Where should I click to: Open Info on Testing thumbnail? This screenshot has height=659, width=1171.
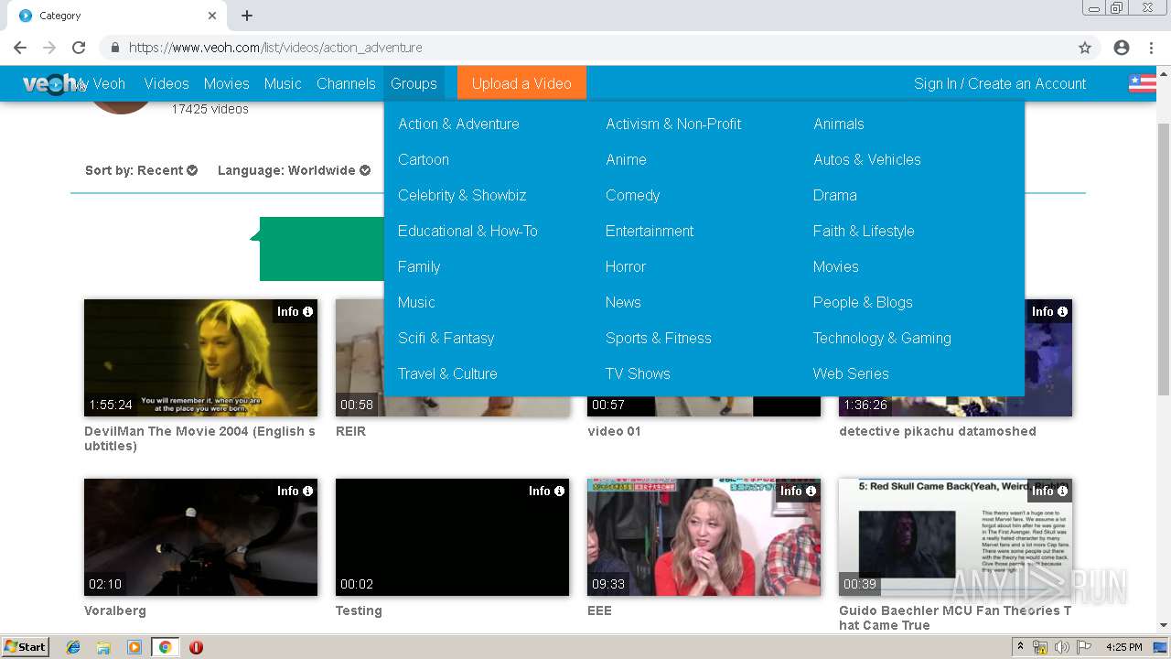546,491
